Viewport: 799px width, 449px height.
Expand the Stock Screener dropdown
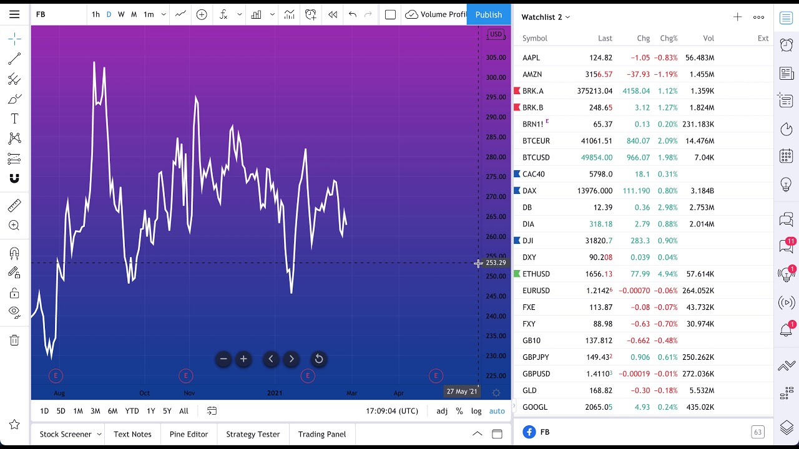pyautogui.click(x=99, y=434)
